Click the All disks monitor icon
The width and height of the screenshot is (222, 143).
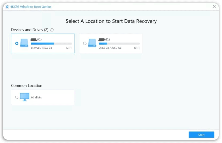[25, 97]
